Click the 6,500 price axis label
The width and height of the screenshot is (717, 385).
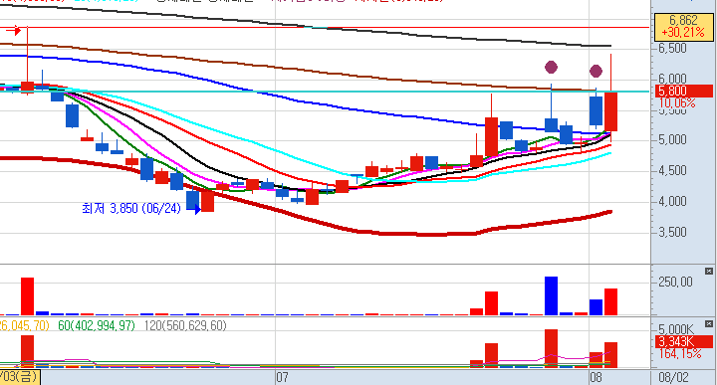[672, 48]
